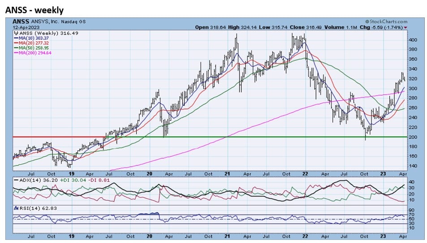427x243 pixels.
Task: Click the RSI 70 axis label
Action: (x=412, y=215)
